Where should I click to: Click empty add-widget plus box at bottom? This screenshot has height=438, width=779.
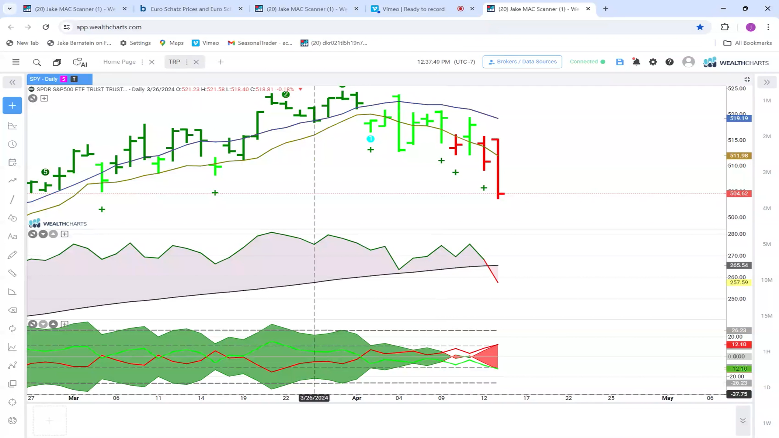click(49, 421)
